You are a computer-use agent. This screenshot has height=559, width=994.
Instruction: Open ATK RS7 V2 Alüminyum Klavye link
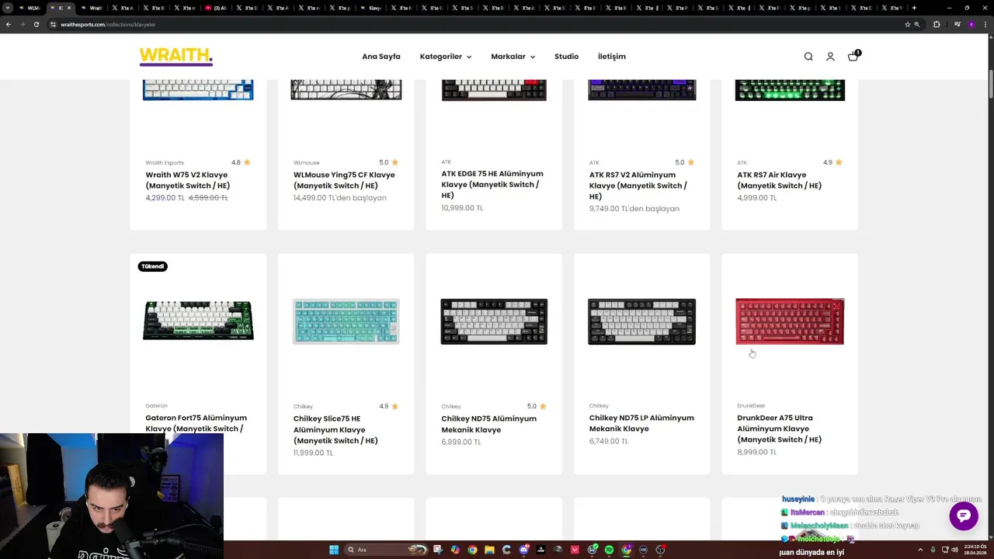click(x=638, y=186)
